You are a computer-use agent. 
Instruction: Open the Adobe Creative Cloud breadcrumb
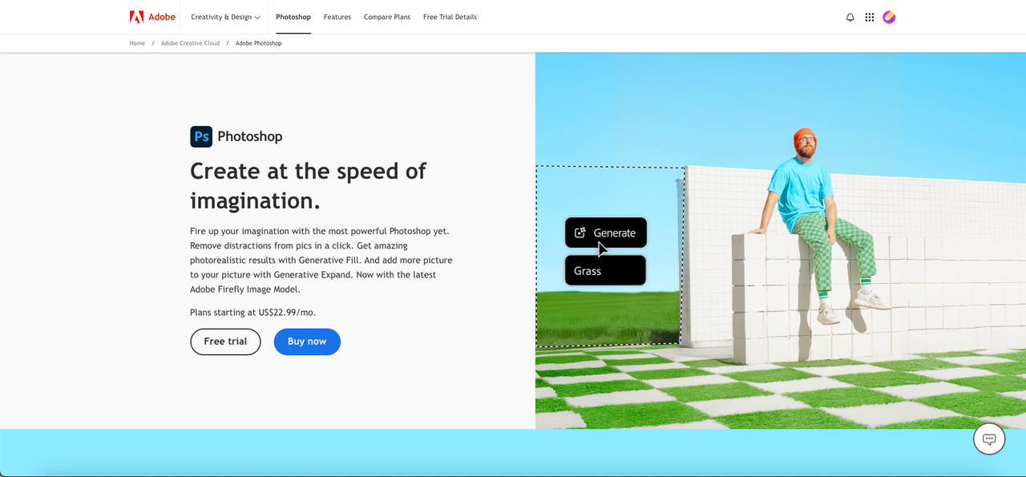(190, 43)
